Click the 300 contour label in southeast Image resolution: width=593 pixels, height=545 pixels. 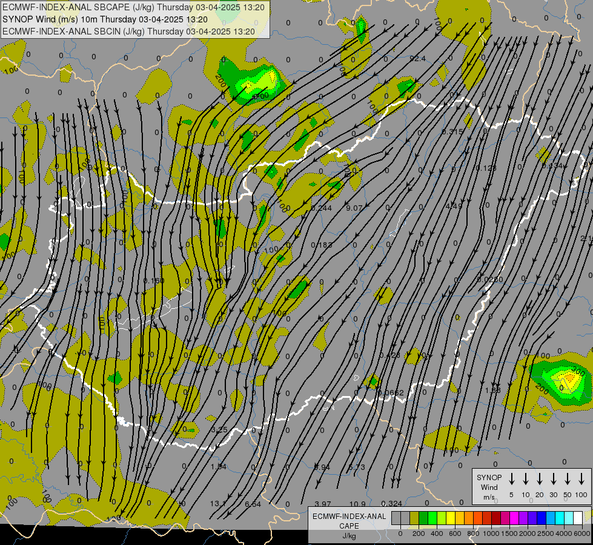pos(579,370)
